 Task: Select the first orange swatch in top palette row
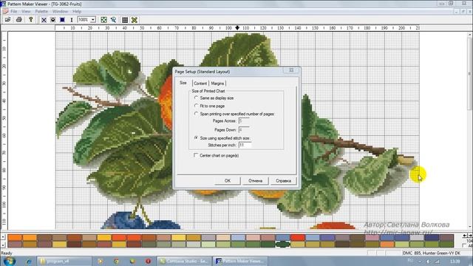[x=15, y=238]
